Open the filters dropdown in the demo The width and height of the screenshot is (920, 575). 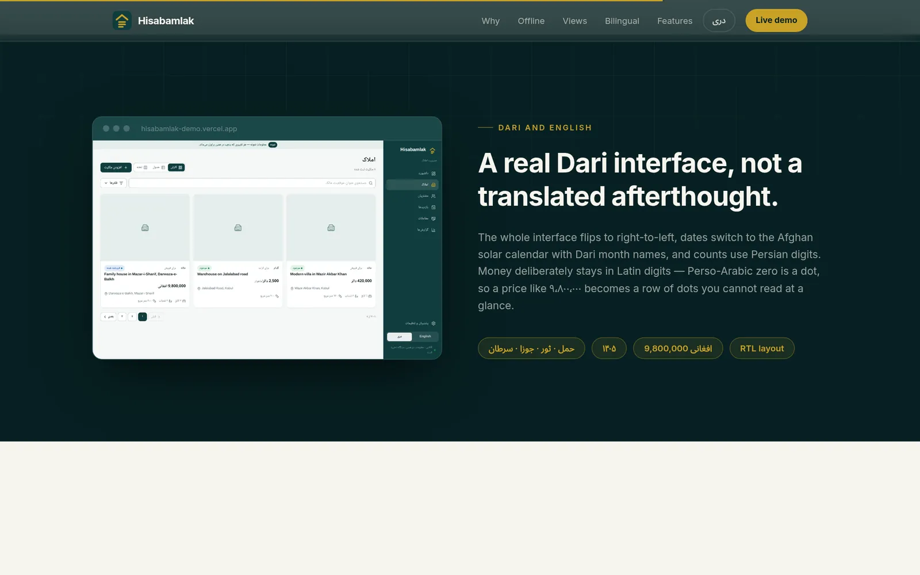pos(114,183)
